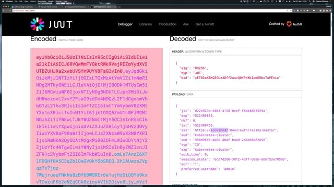Open the Spotlight search icon

(309, 1)
